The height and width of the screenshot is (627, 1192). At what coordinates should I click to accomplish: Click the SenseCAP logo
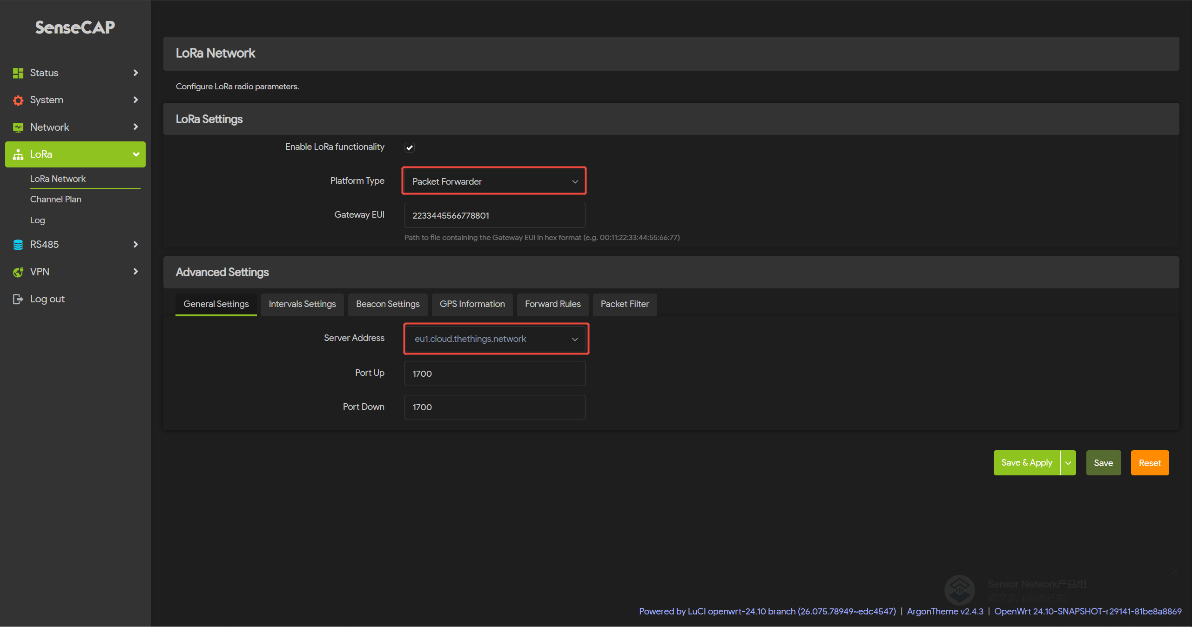75,27
